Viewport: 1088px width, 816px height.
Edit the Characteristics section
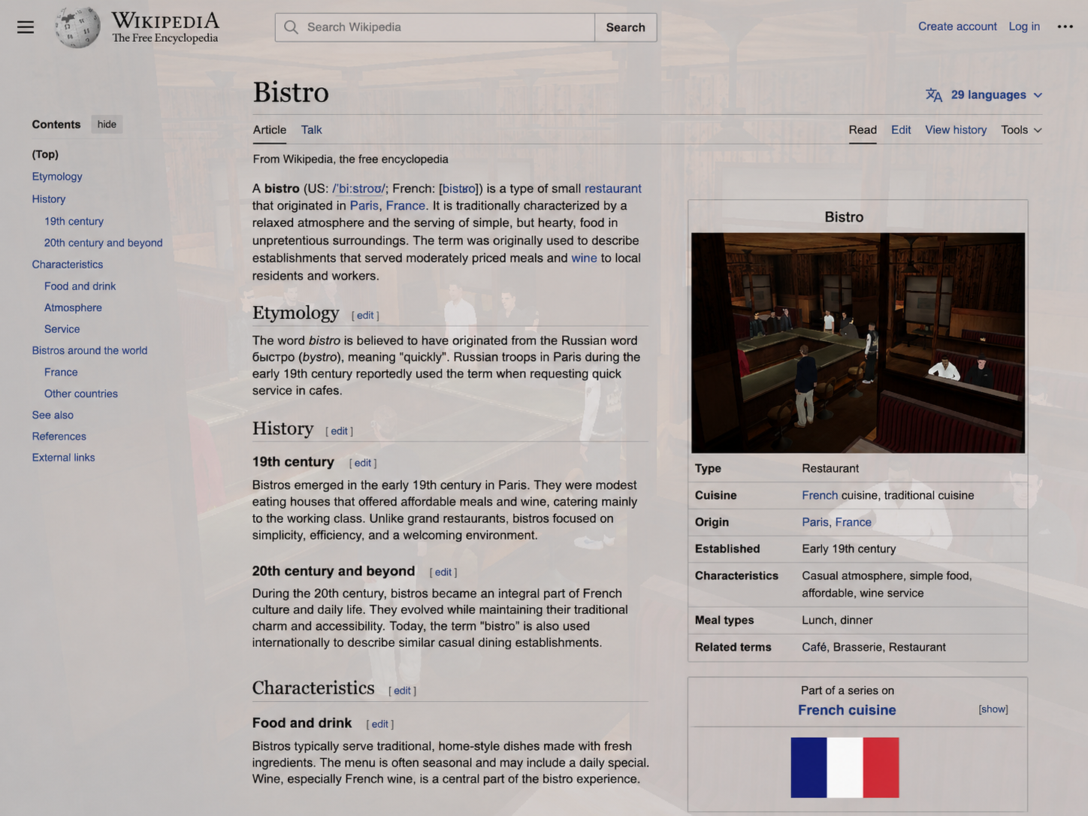pyautogui.click(x=402, y=691)
